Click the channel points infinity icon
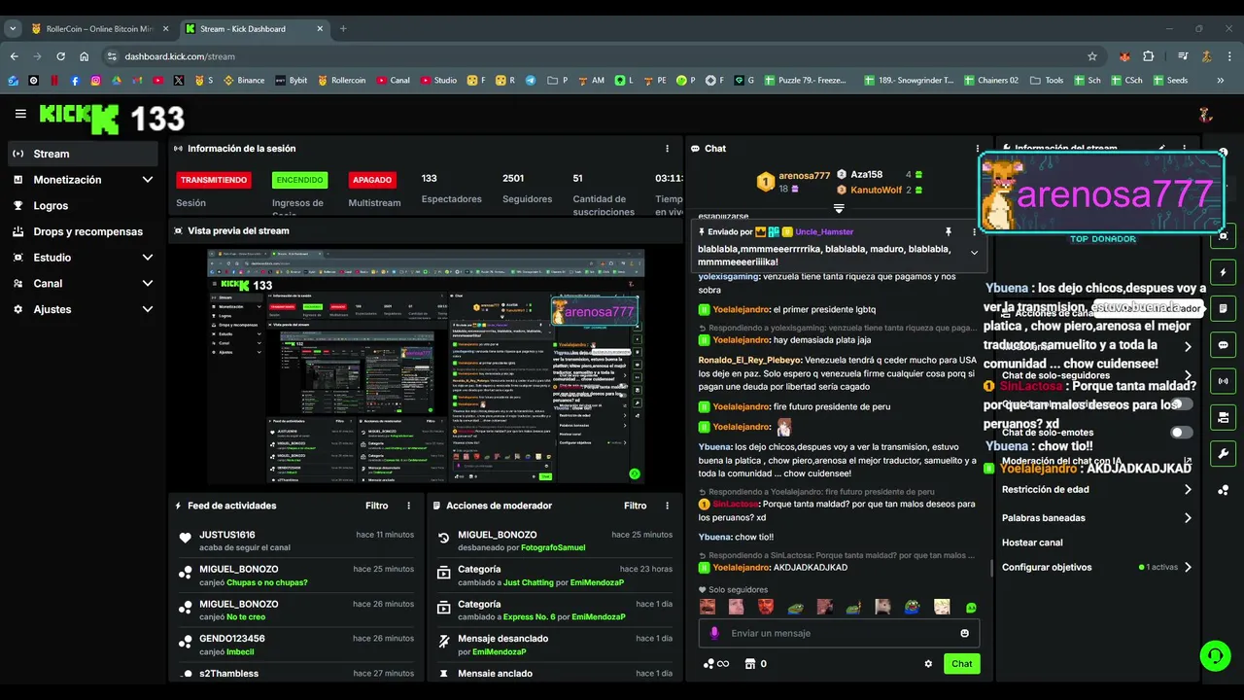 [715, 664]
